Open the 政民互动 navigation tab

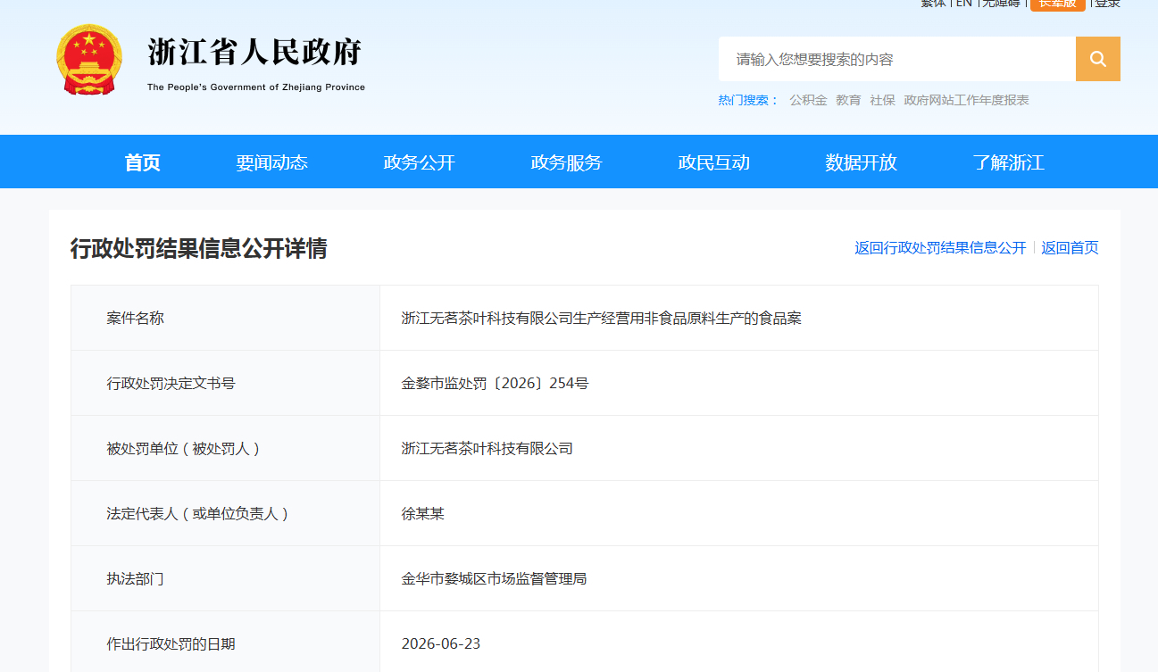pyautogui.click(x=714, y=162)
